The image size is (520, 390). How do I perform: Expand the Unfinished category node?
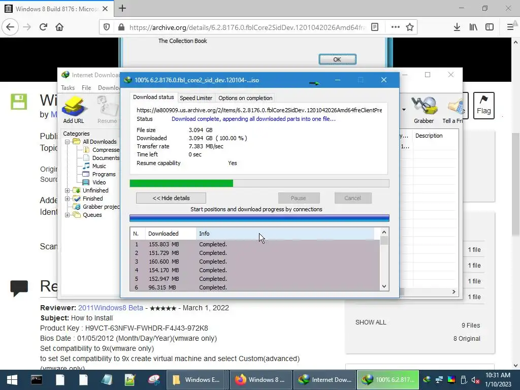(67, 190)
